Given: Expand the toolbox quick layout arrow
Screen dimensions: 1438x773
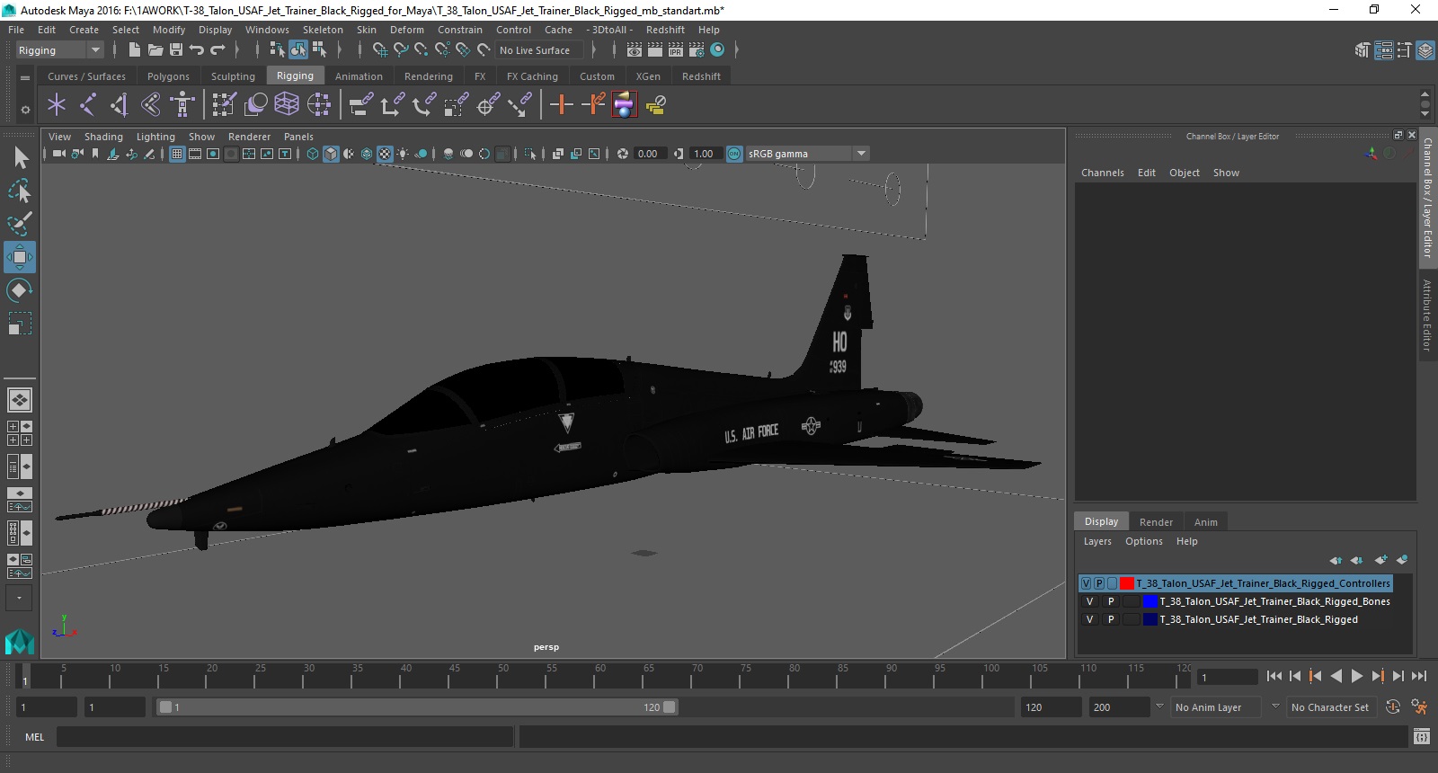Looking at the screenshot, I should pyautogui.click(x=19, y=598).
